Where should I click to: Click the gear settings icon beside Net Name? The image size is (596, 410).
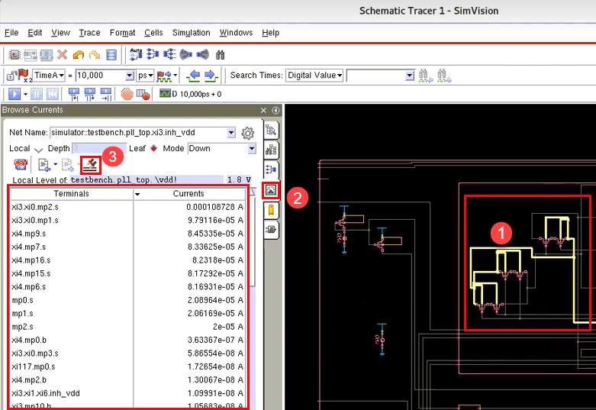coord(247,133)
